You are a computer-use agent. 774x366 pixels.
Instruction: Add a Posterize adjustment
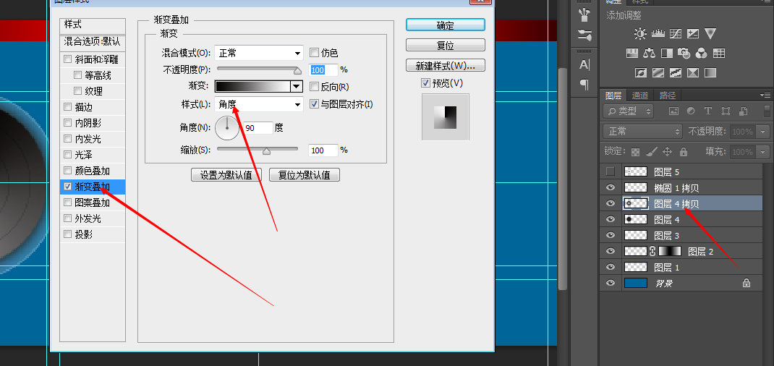pyautogui.click(x=658, y=72)
